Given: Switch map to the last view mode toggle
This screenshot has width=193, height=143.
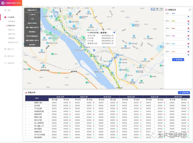Looking at the screenshot, I should click(x=160, y=9).
